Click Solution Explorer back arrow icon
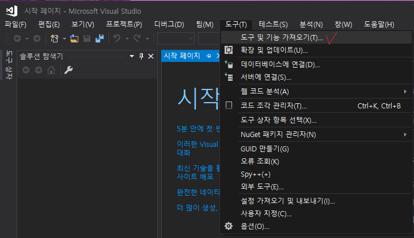 coord(26,70)
